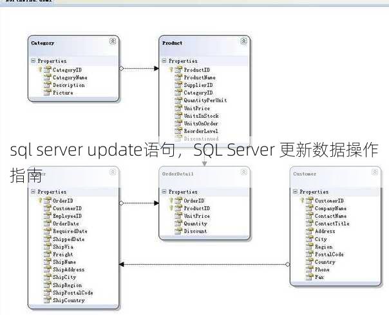Select the ShipCity property
Screen dimensions: 389x315
pos(64,277)
